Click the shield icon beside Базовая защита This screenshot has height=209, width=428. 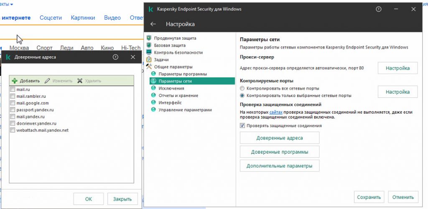[x=149, y=45]
